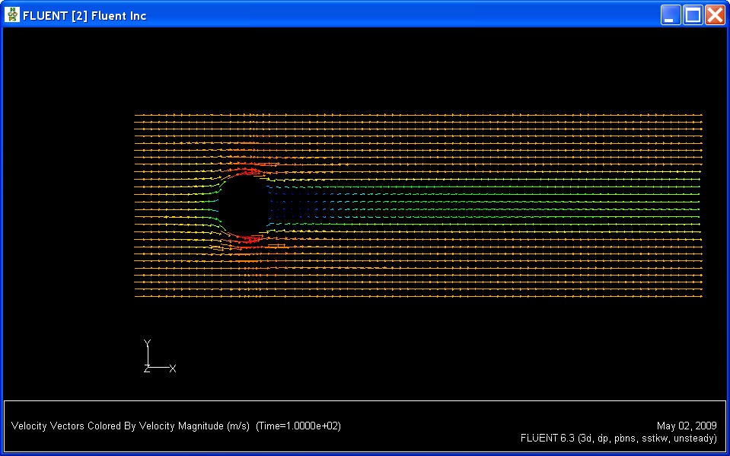Click the FLUENT application icon in title bar
Image resolution: width=730 pixels, height=456 pixels.
coord(12,15)
